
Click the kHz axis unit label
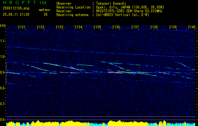coord(3,26)
